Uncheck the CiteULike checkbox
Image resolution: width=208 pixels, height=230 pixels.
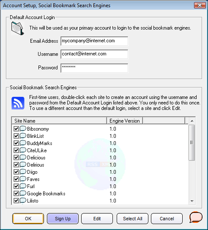(16, 150)
